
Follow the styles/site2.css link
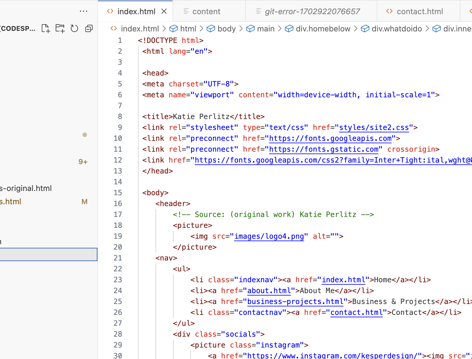pos(374,128)
